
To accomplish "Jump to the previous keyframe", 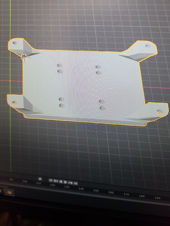I will click(x=56, y=181).
